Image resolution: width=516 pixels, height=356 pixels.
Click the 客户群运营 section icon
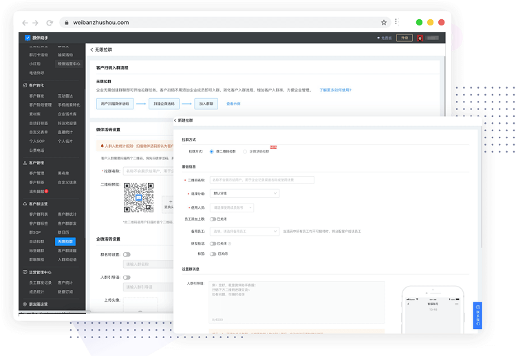tap(25, 204)
